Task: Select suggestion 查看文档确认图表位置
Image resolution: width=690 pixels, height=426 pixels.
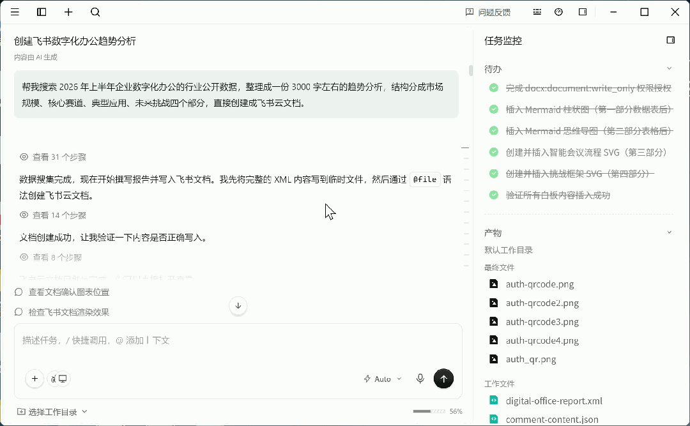Action: (x=69, y=292)
